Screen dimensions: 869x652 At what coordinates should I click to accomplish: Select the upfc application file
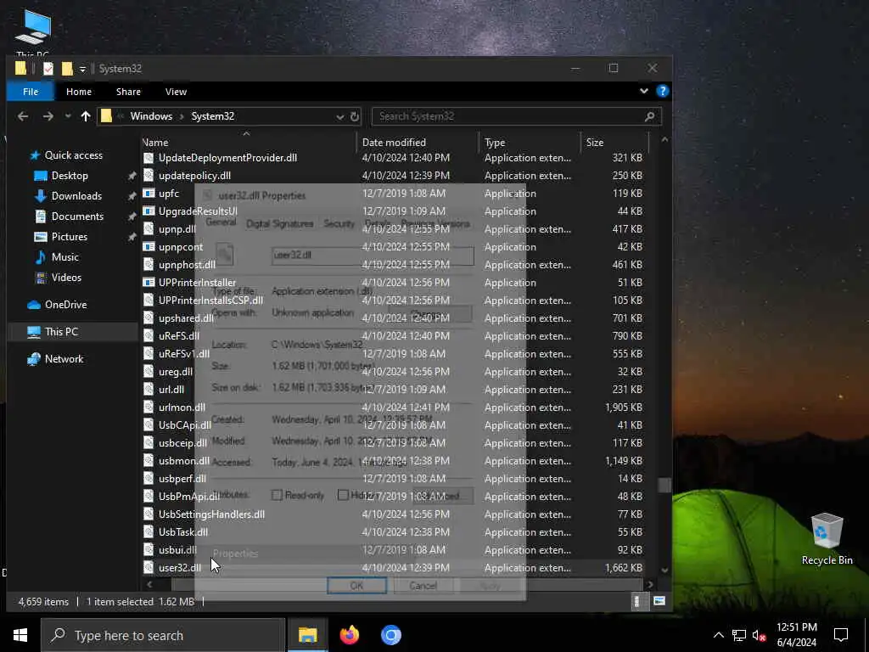click(x=169, y=194)
